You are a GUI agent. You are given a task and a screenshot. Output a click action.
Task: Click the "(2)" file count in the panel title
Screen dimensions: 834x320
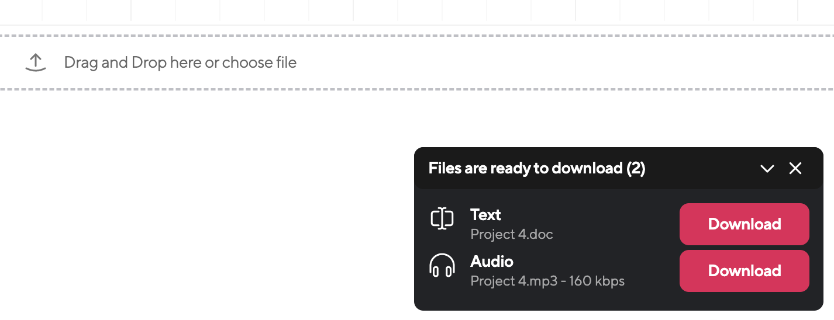click(x=636, y=169)
